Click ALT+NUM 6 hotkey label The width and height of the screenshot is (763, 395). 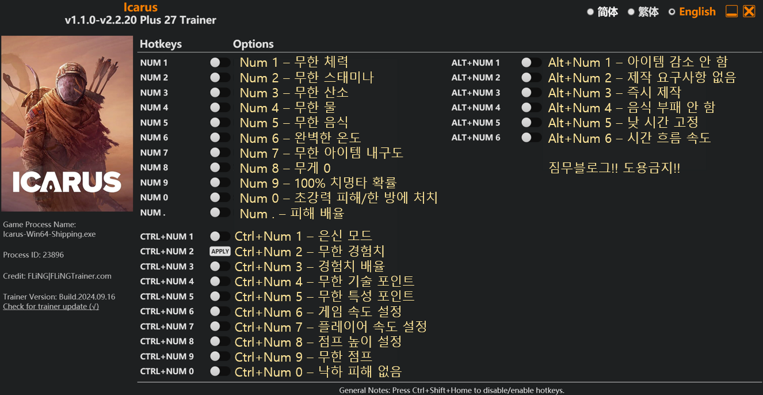point(476,138)
